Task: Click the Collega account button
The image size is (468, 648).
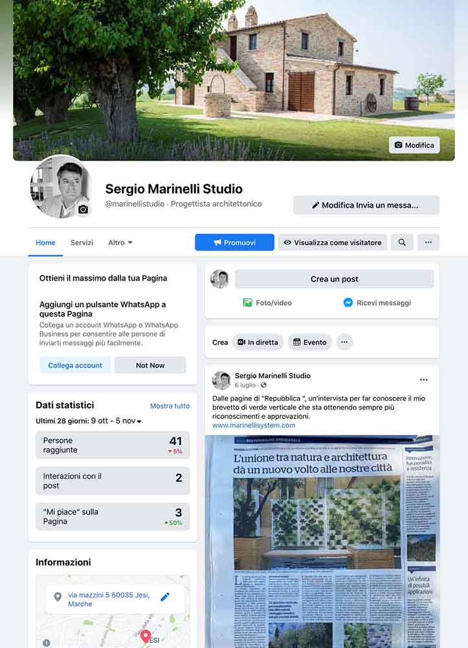Action: coord(75,365)
